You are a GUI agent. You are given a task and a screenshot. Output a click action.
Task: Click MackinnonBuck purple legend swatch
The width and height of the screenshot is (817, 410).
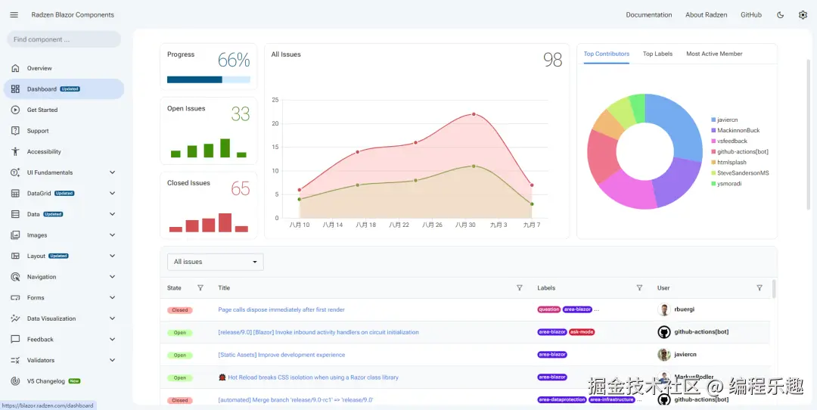tap(713, 130)
